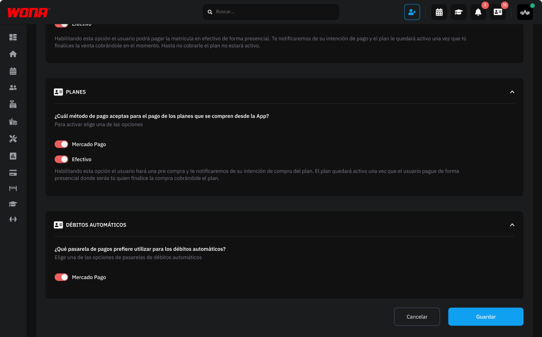Open the food and drink icon in sidebar
This screenshot has width=542, height=337.
[13, 121]
